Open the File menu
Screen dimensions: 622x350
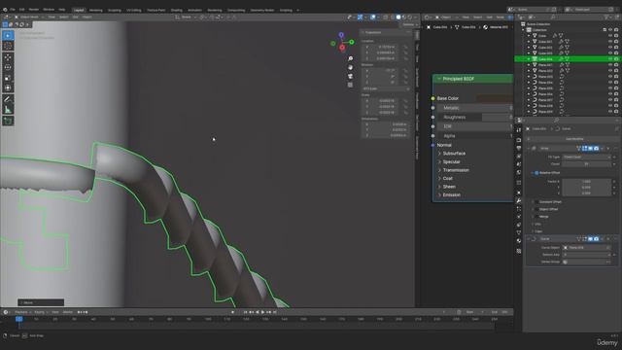coord(13,10)
